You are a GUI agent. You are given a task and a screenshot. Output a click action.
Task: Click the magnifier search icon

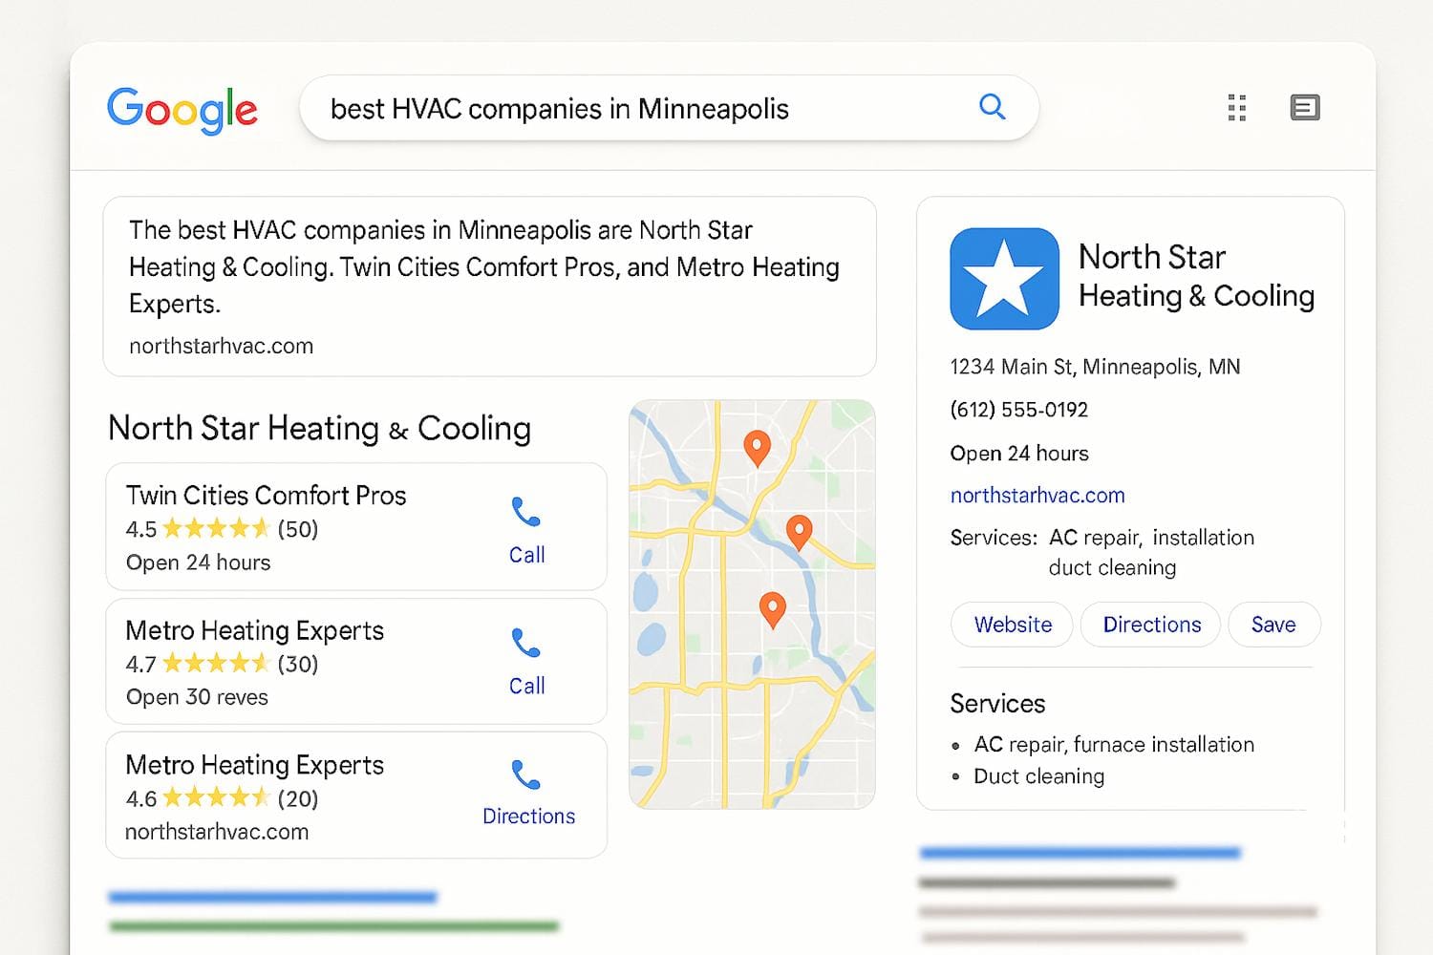993,107
